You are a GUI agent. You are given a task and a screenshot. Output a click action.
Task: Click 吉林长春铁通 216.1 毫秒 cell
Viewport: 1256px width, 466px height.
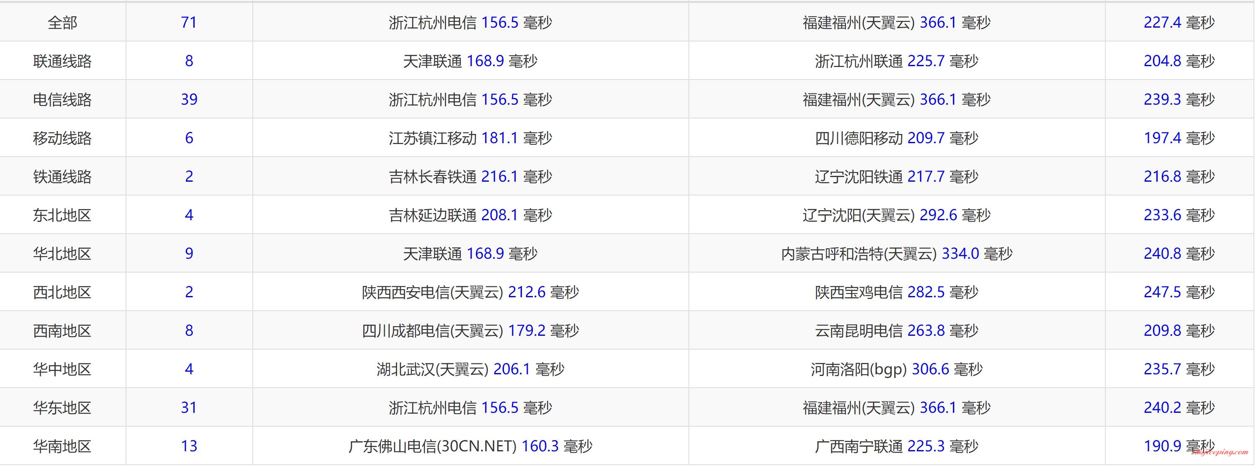[470, 177]
